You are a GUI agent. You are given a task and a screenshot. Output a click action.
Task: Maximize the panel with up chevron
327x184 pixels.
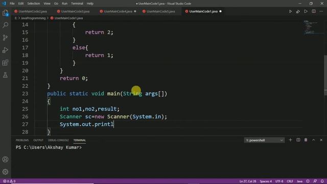(313, 140)
